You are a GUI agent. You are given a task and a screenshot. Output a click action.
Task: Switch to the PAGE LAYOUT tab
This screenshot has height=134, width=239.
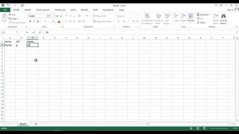click(43, 10)
